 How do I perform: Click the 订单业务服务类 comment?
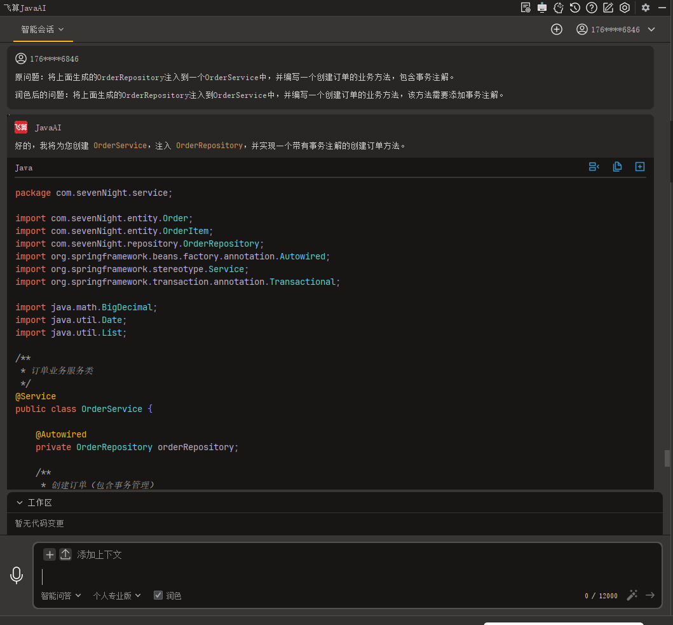[x=62, y=371]
